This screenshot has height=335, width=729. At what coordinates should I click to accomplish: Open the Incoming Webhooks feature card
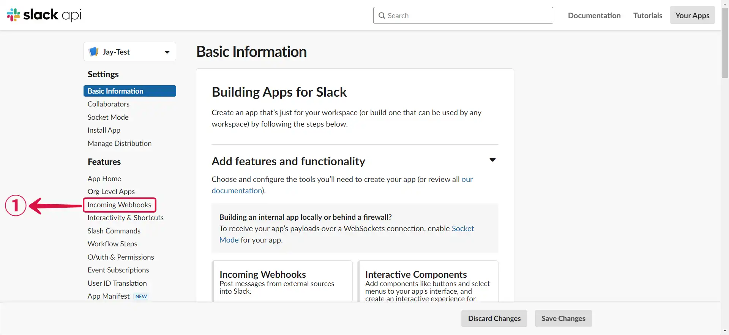click(282, 281)
